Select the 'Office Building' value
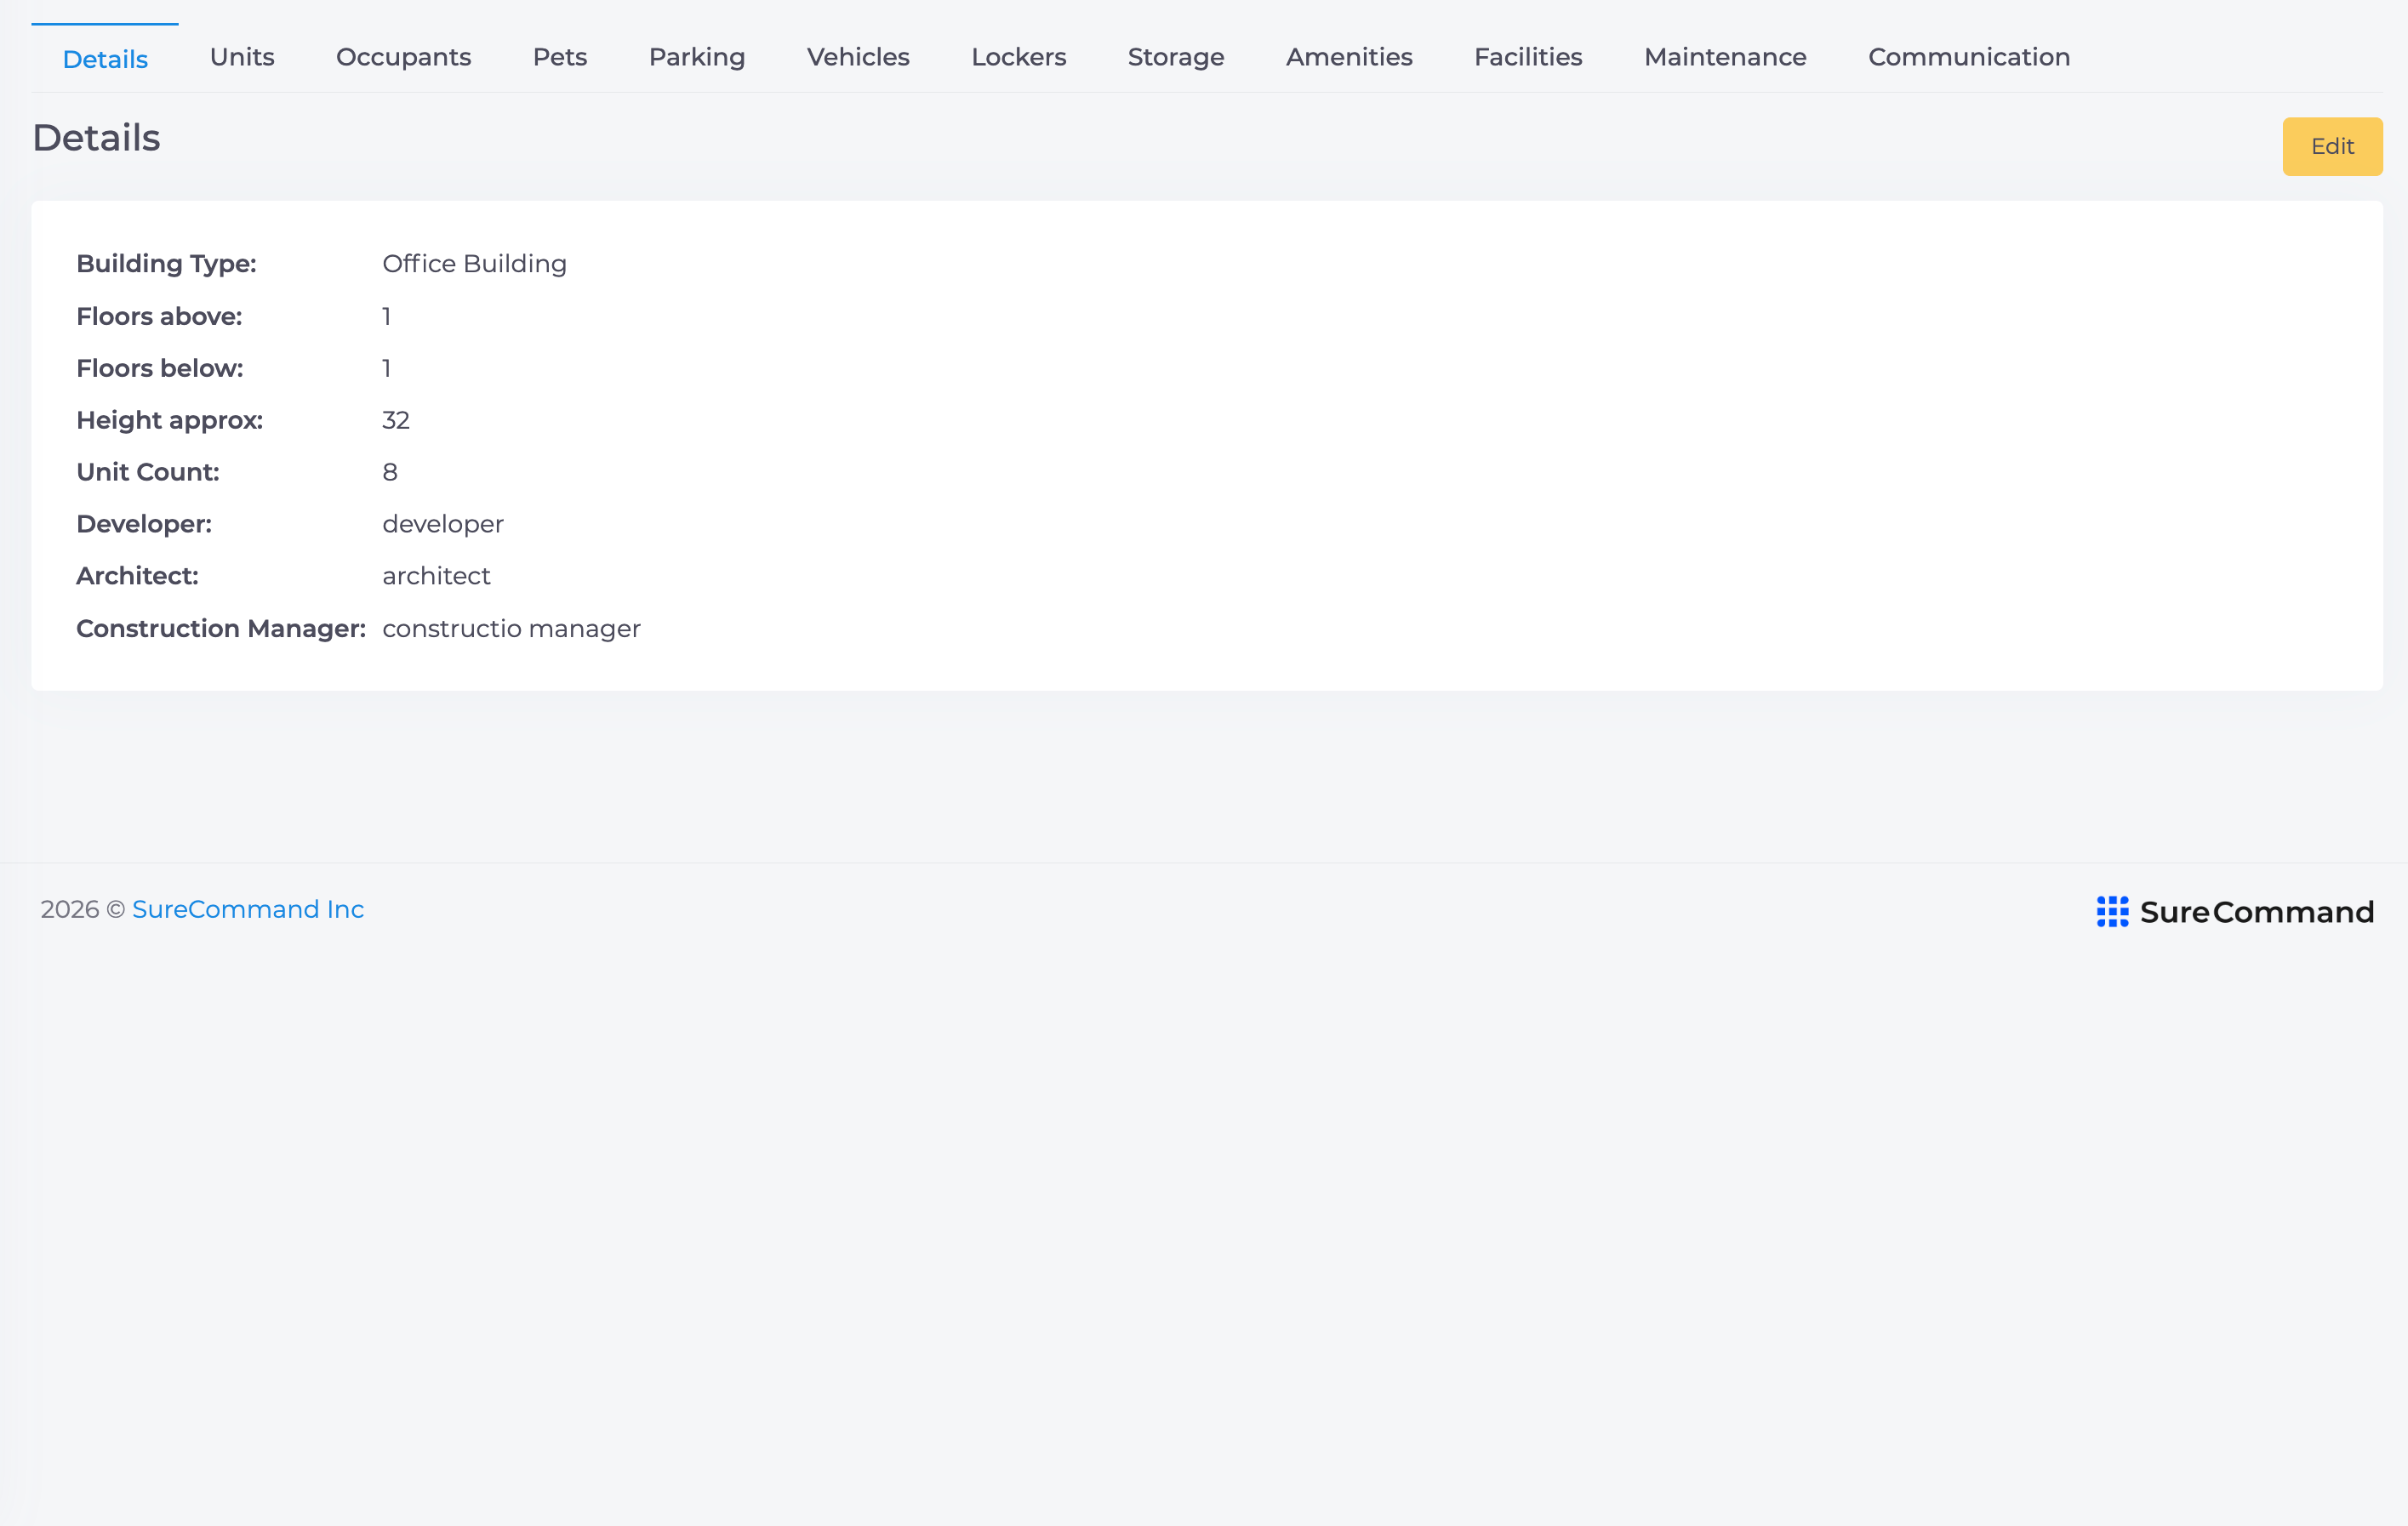Image resolution: width=2408 pixels, height=1526 pixels. point(474,264)
